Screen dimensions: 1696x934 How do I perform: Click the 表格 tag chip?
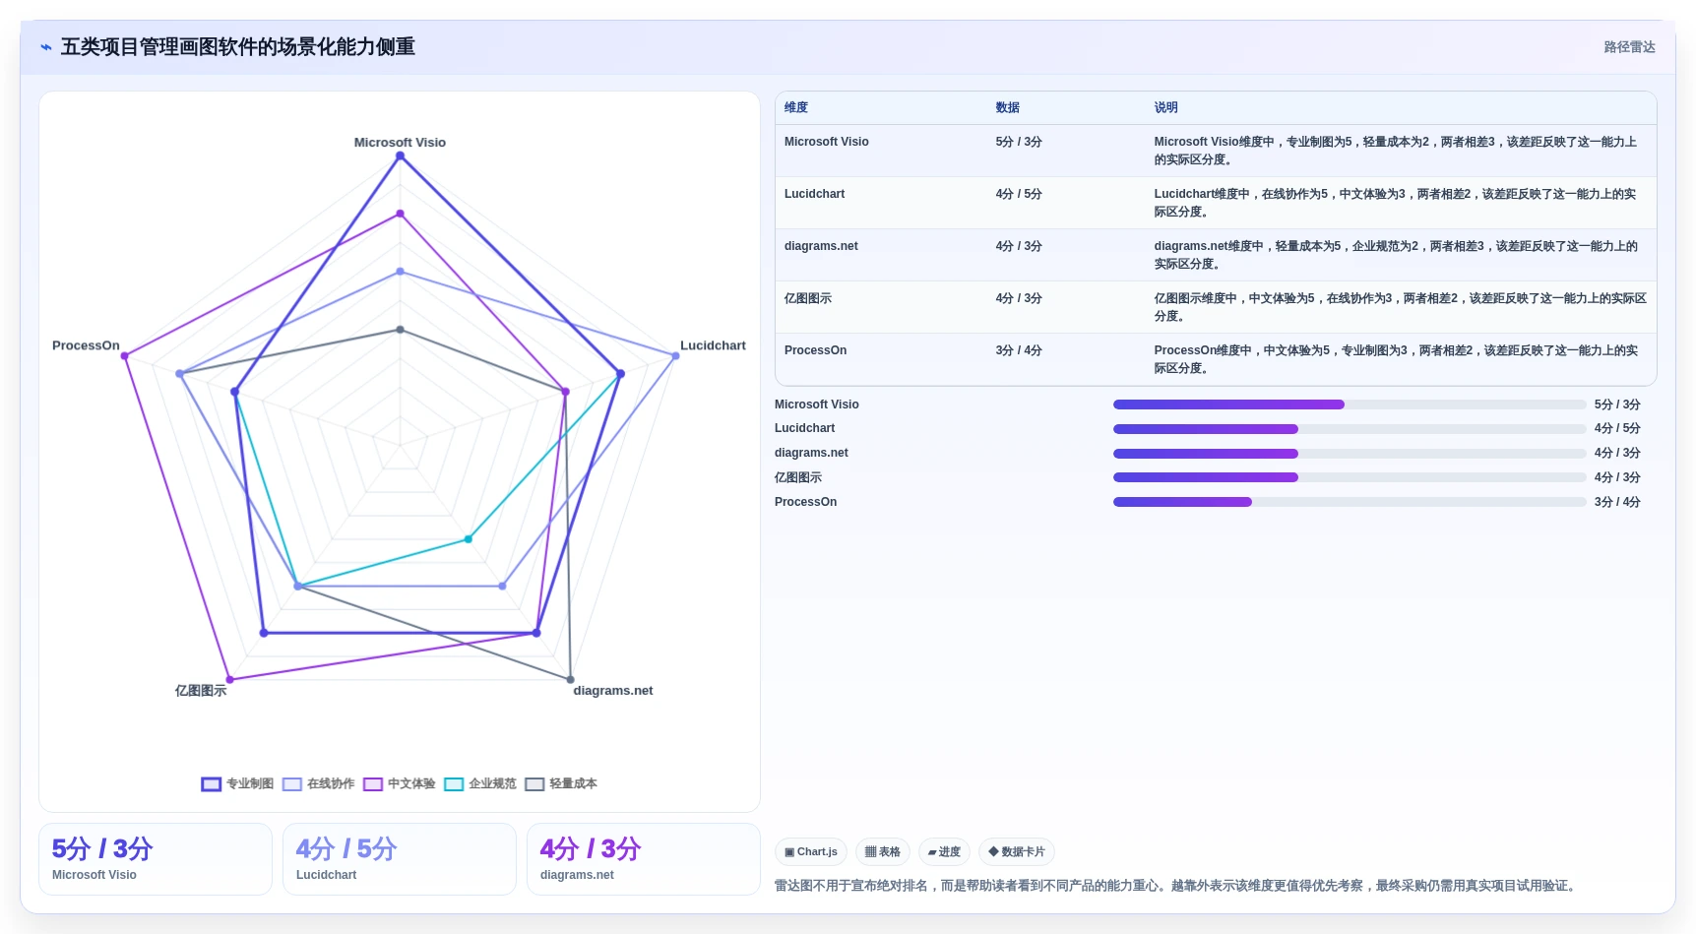pyautogui.click(x=883, y=852)
